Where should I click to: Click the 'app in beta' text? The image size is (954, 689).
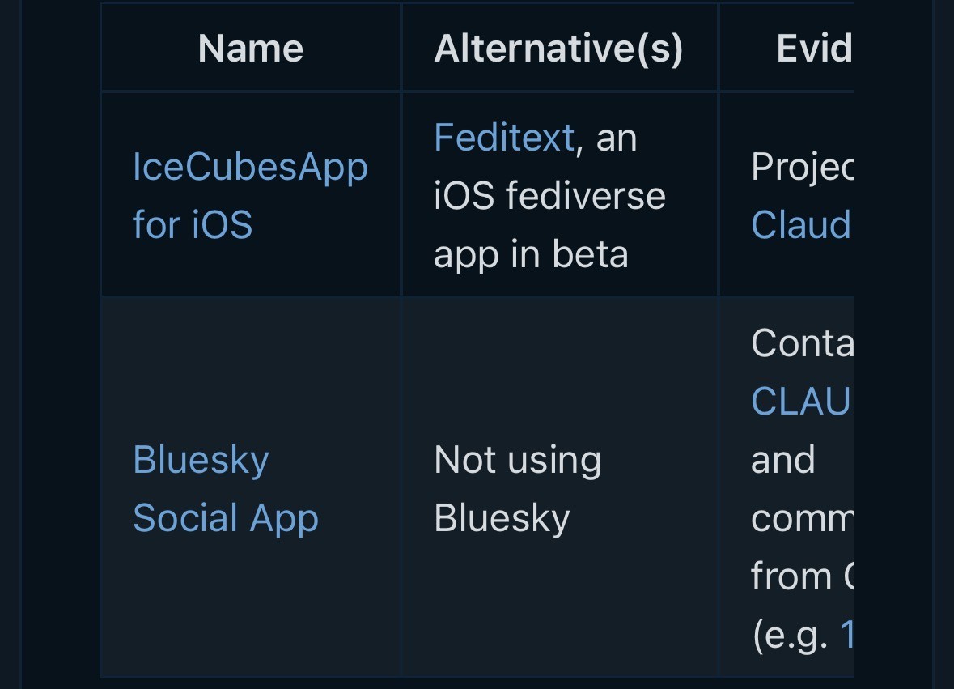(530, 254)
